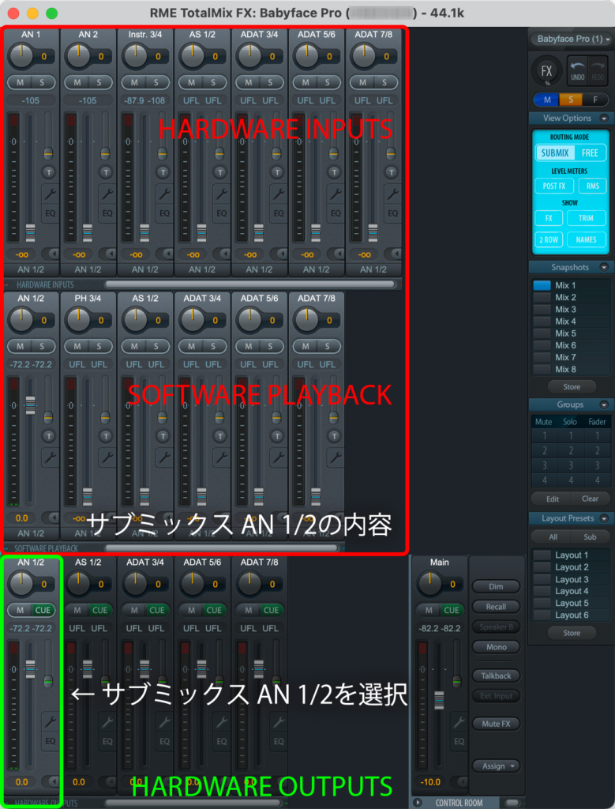Screen dimensions: 615x809
Task: Click the Main channel volume fader
Action: [x=439, y=700]
